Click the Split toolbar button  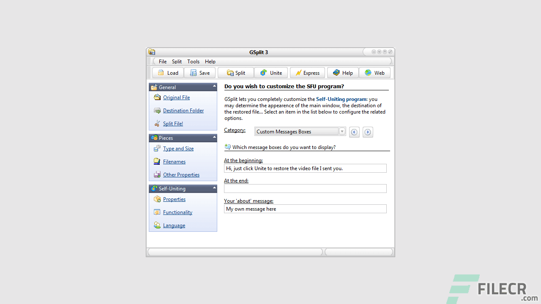236,73
